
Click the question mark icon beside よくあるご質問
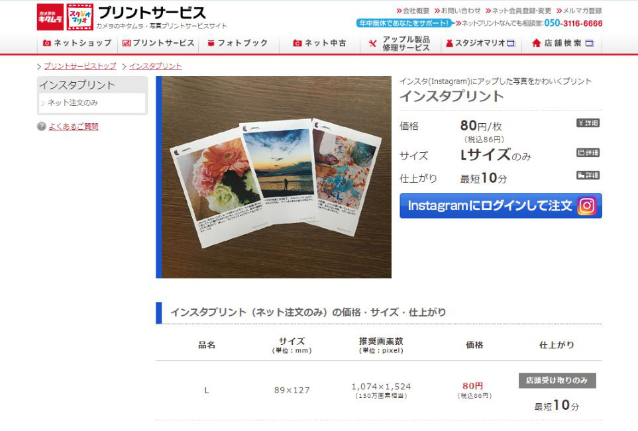(42, 126)
